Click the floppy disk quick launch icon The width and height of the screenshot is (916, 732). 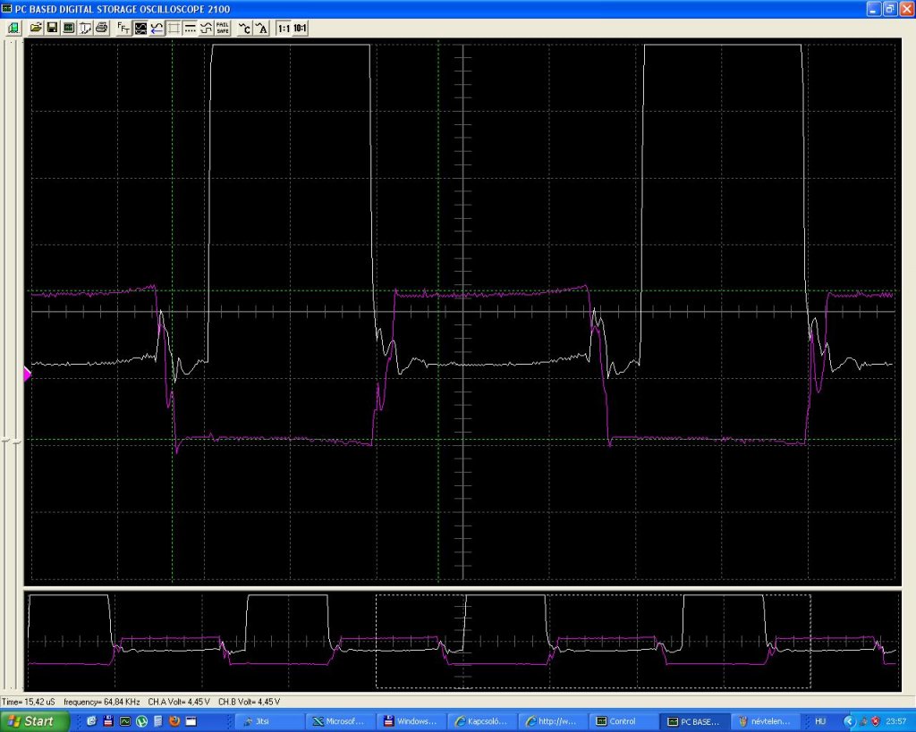coord(108,721)
